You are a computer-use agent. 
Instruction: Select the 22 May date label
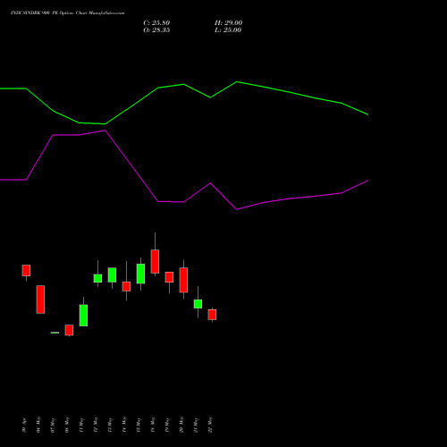[x=210, y=425]
